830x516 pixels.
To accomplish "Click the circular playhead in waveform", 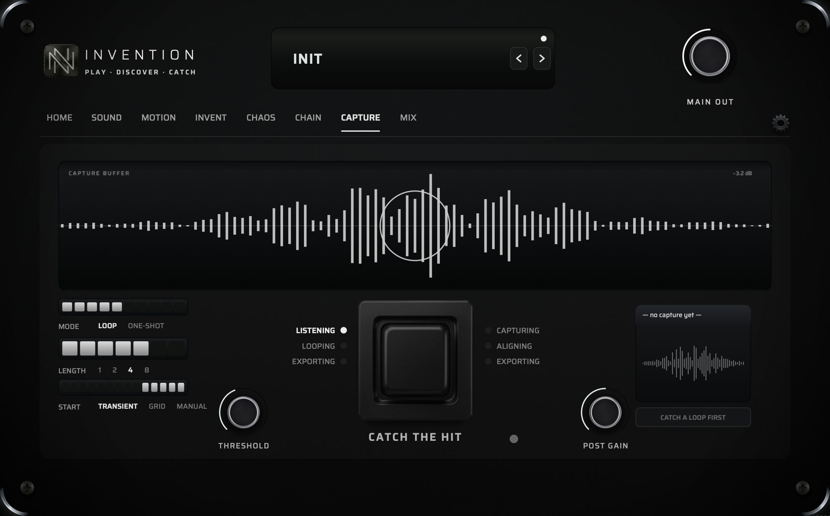I will (x=415, y=226).
